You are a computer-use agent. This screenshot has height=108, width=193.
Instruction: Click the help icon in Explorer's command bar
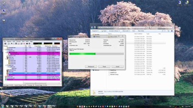click(172, 31)
